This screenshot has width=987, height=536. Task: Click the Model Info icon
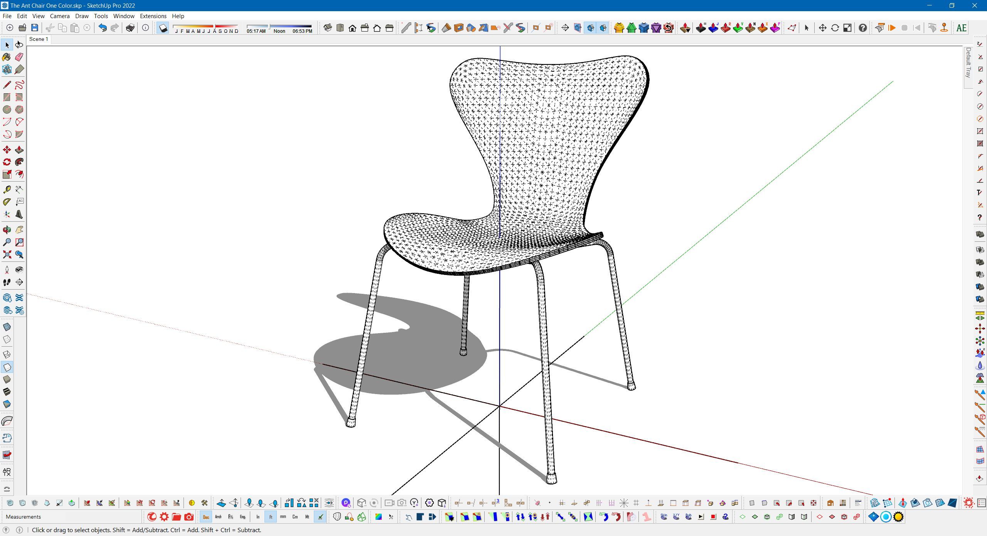(x=145, y=28)
